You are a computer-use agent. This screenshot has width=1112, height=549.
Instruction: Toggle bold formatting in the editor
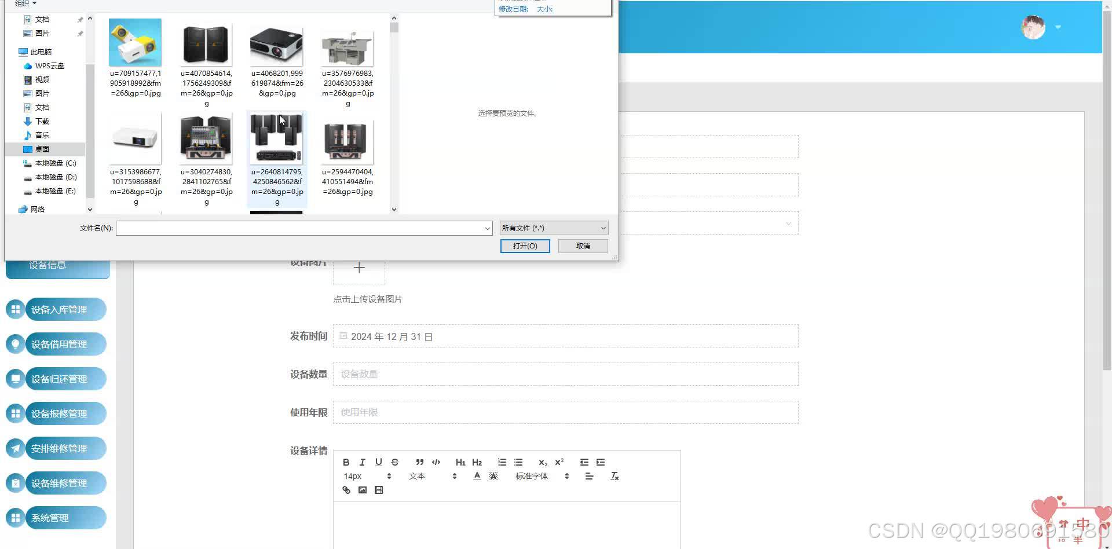[x=346, y=462]
